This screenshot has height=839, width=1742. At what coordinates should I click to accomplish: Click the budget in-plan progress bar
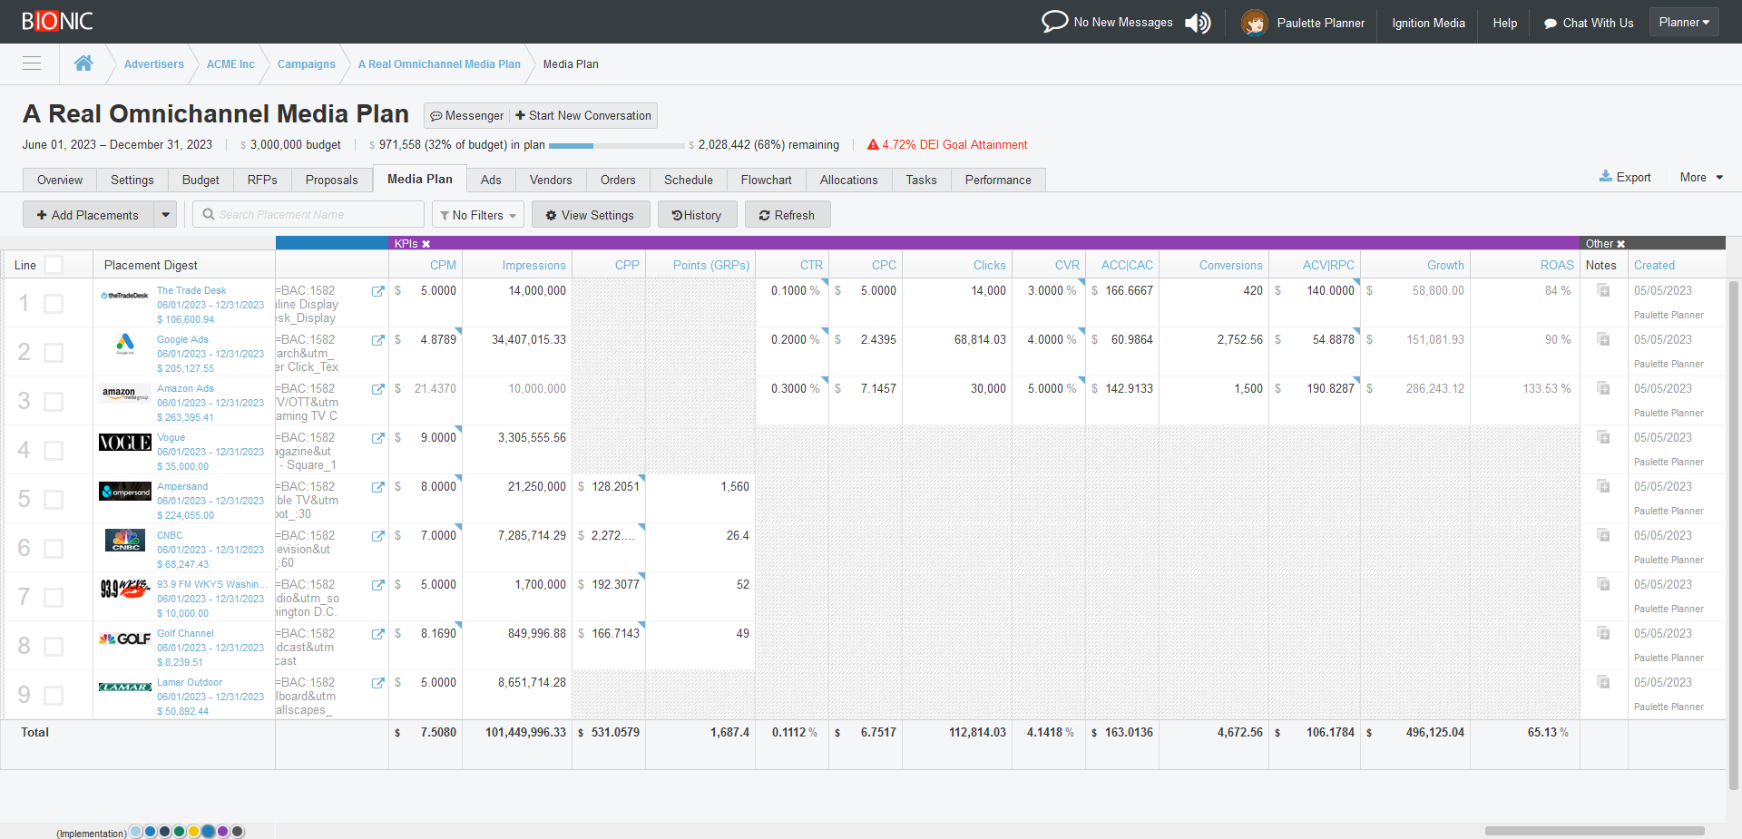coord(616,145)
